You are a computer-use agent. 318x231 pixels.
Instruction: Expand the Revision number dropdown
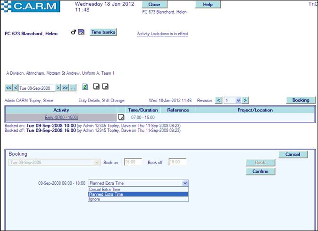[238, 100]
